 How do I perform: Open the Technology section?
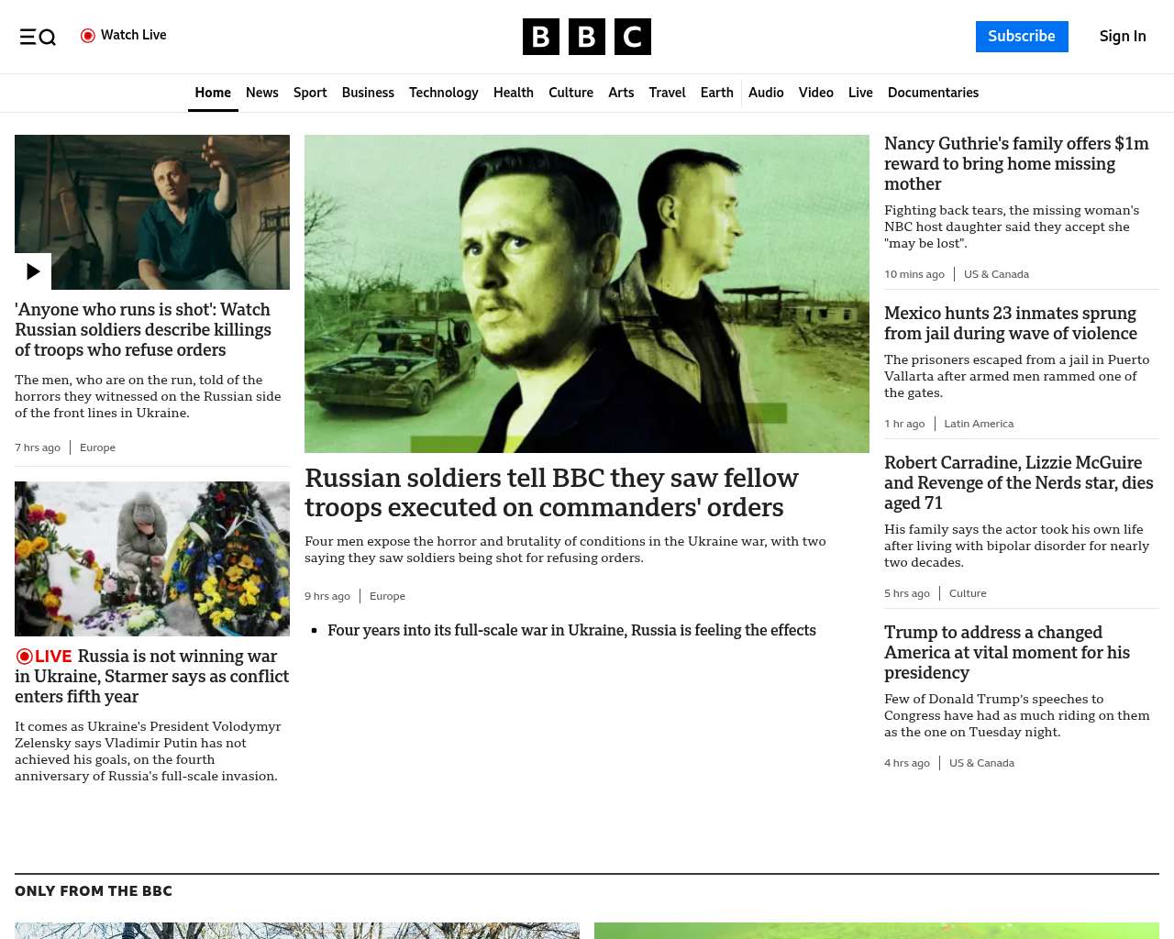(x=444, y=93)
